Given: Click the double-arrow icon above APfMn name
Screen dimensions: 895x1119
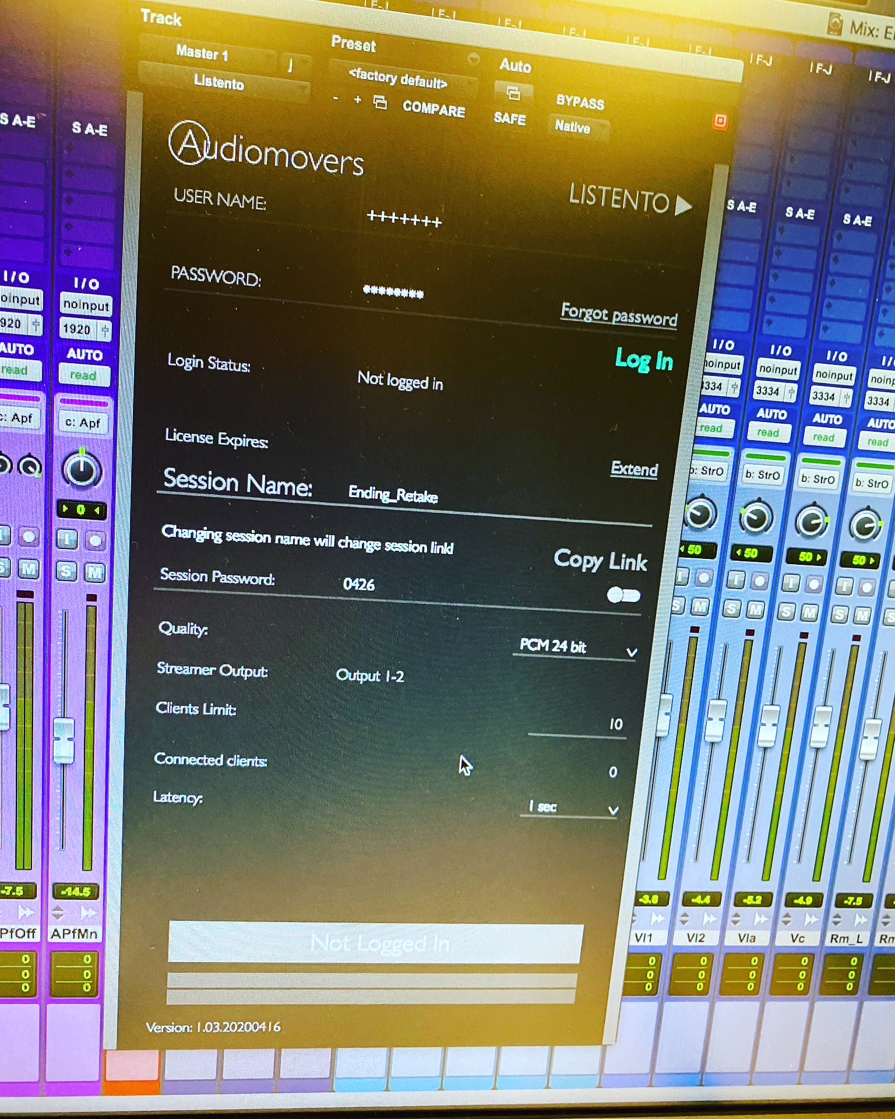Looking at the screenshot, I should tap(89, 912).
